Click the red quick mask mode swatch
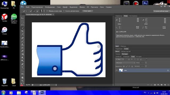This screenshot has height=95, width=170. pyautogui.click(x=22, y=85)
